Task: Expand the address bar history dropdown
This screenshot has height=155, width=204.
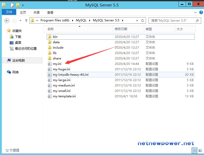Action: [x=137, y=21]
